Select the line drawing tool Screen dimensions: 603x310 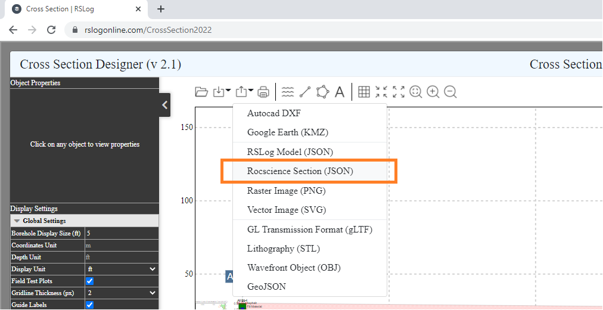305,92
